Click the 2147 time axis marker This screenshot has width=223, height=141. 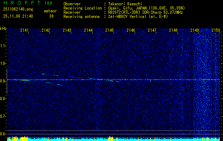(x=152, y=30)
